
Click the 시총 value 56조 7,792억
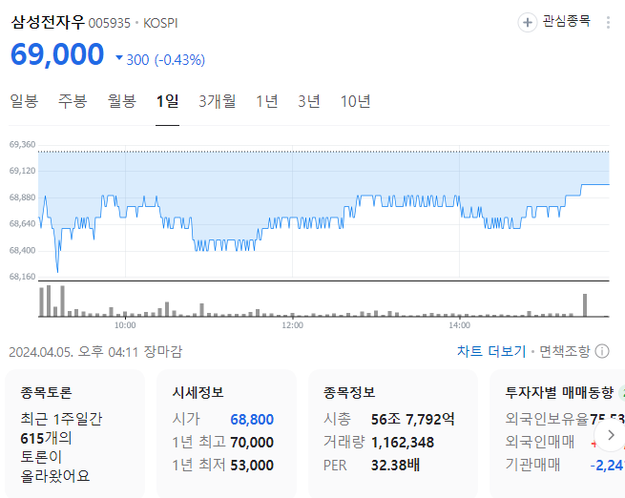pos(412,419)
